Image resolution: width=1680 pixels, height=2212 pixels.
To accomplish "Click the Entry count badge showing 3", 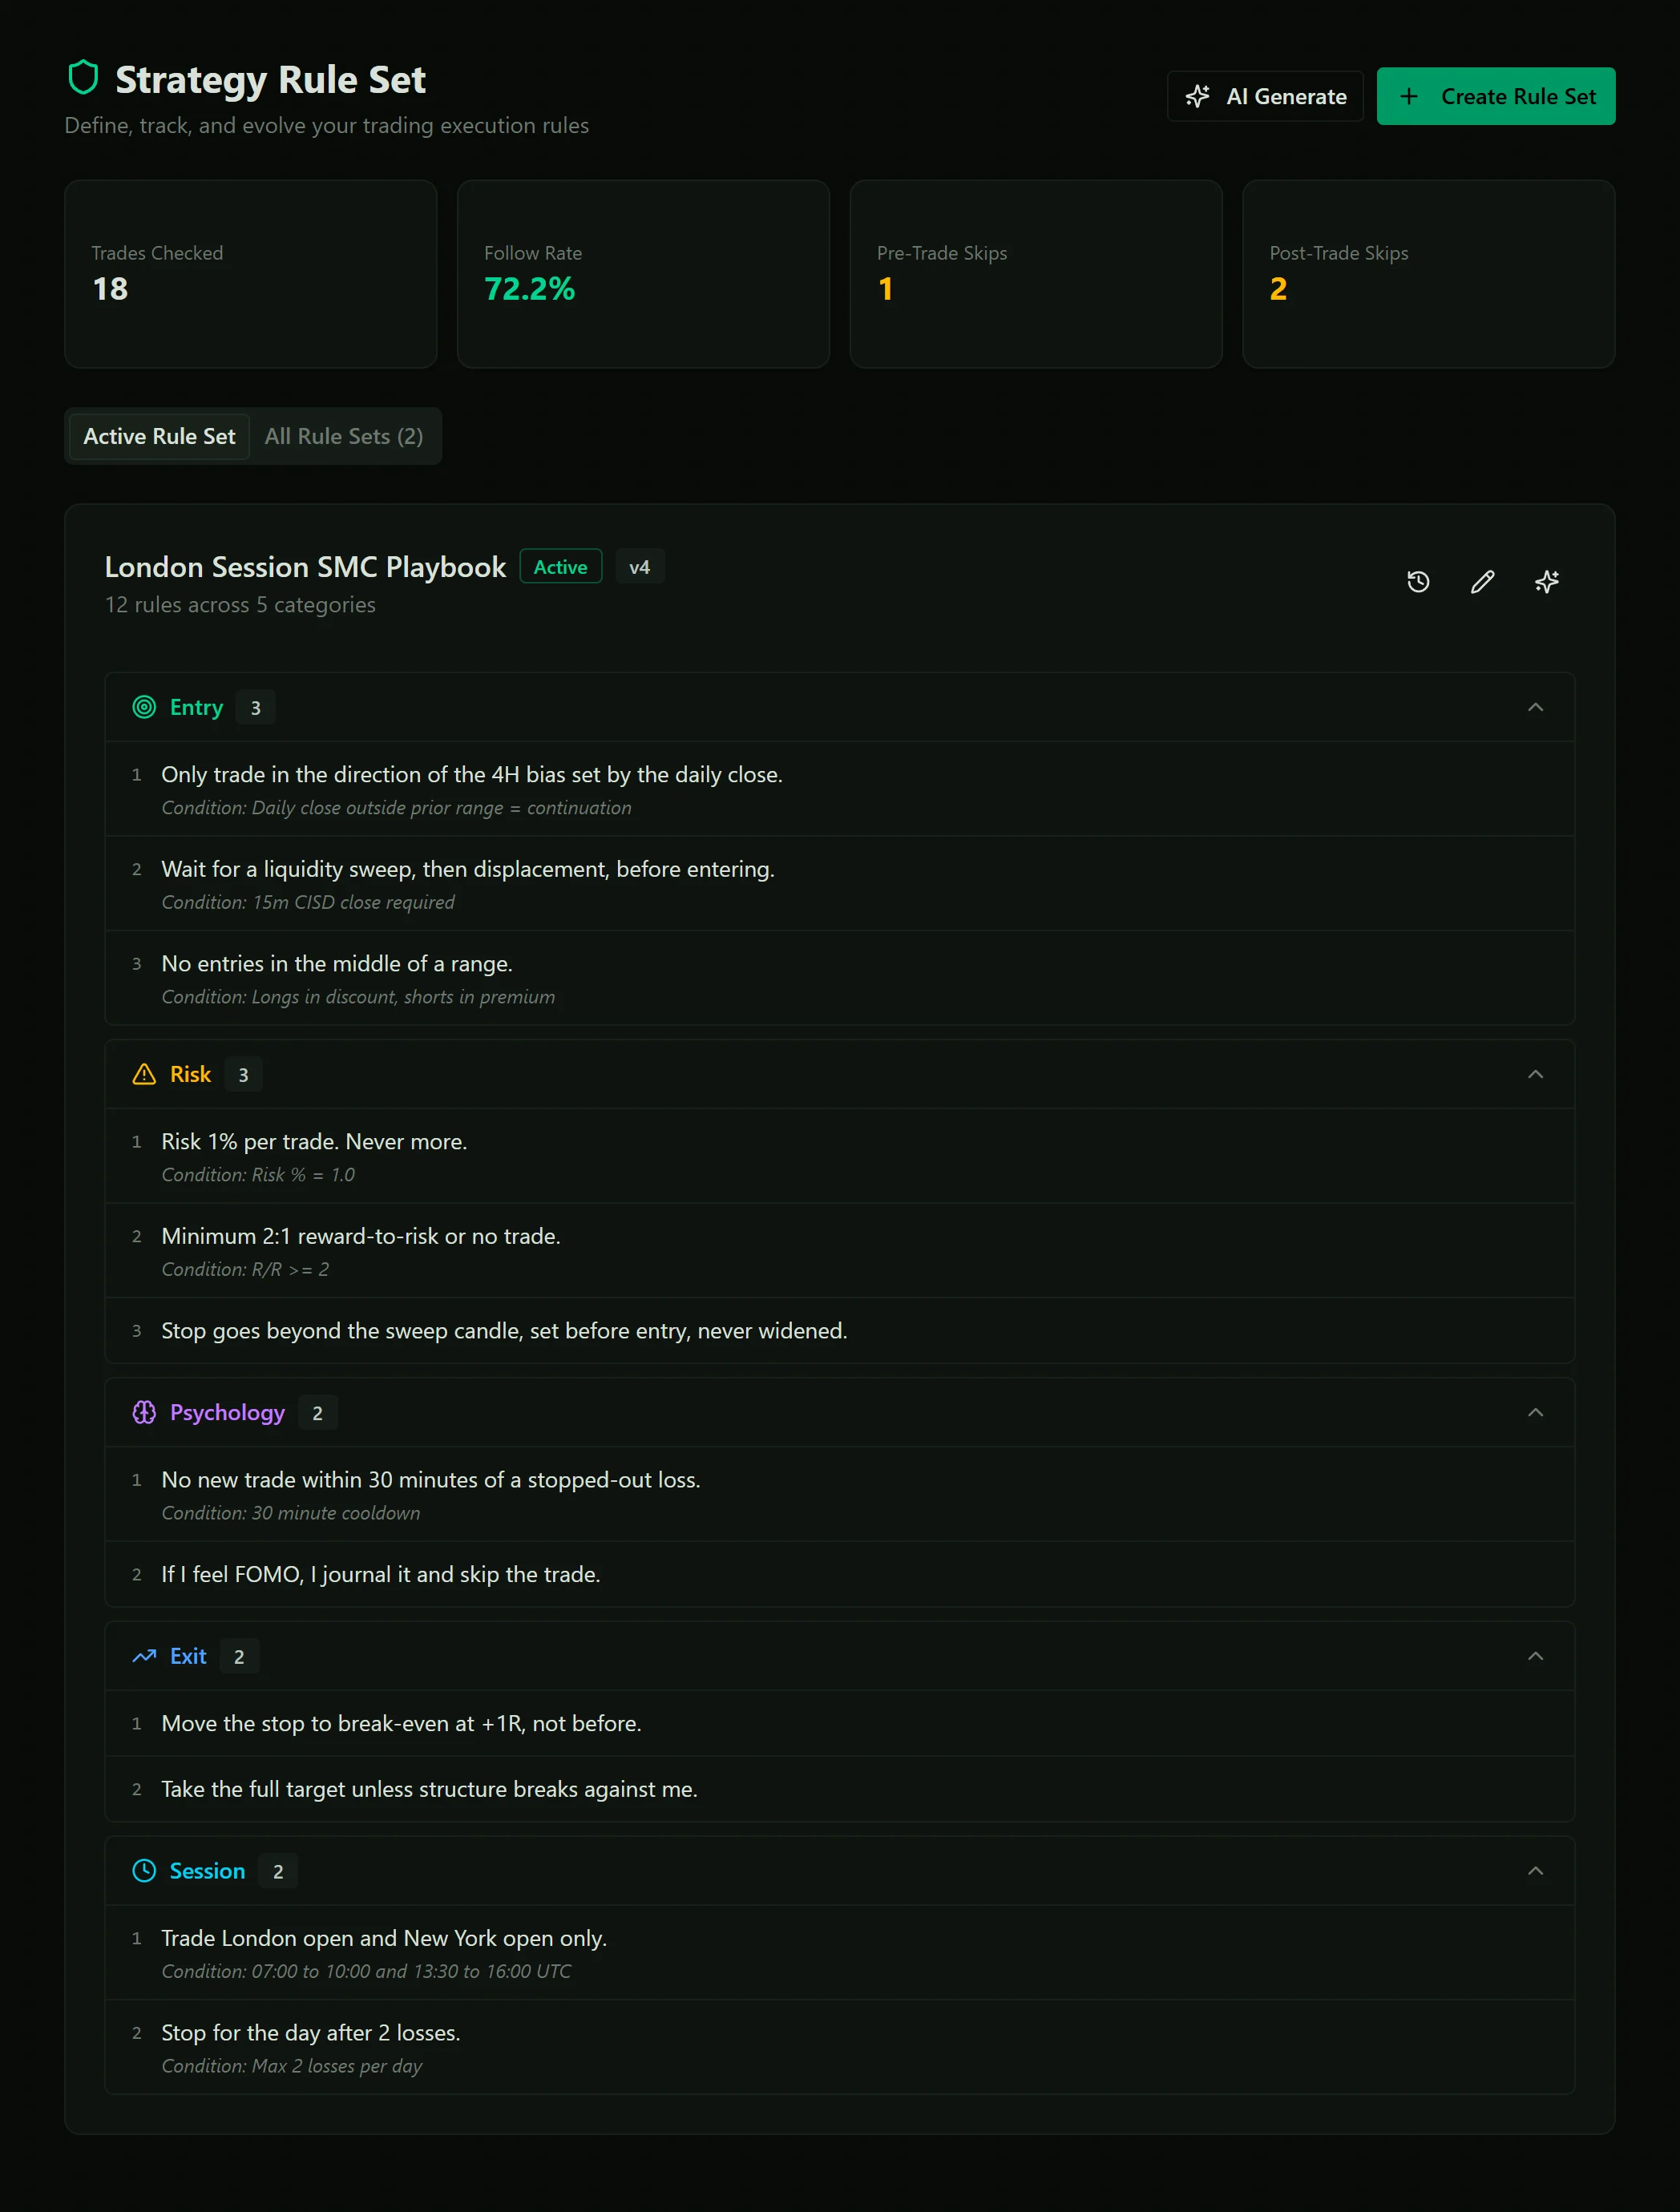I will click(x=256, y=708).
